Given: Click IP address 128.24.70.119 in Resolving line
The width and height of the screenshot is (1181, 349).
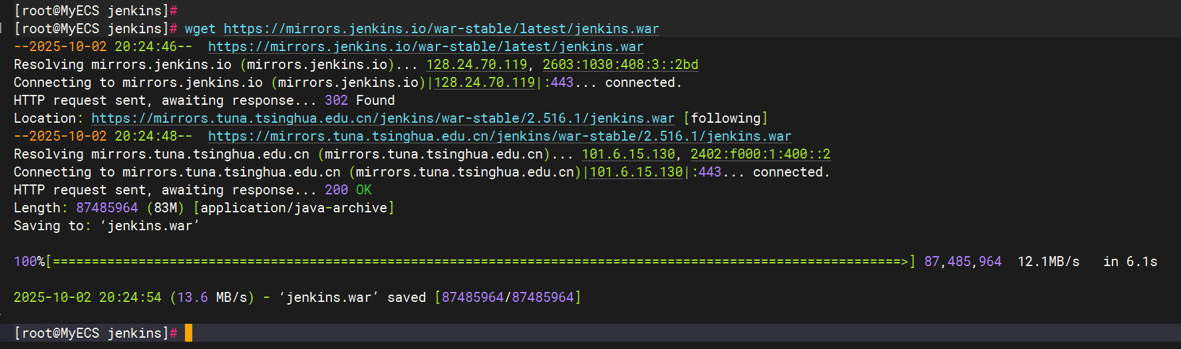Looking at the screenshot, I should coord(476,64).
